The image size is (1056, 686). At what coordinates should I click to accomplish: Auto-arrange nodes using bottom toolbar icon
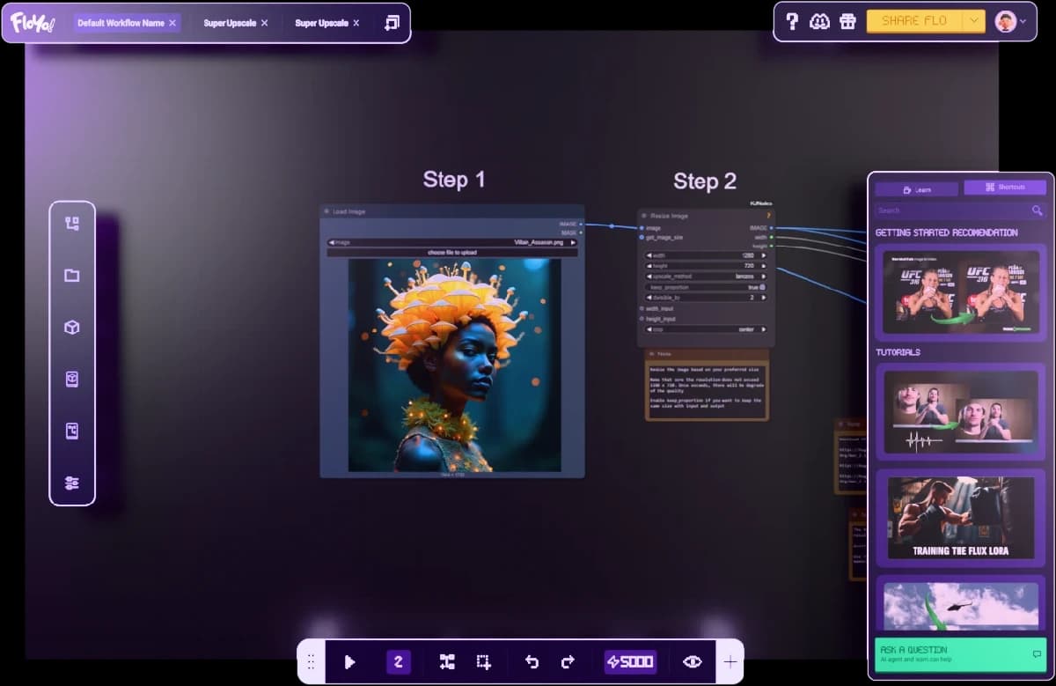[x=446, y=661]
